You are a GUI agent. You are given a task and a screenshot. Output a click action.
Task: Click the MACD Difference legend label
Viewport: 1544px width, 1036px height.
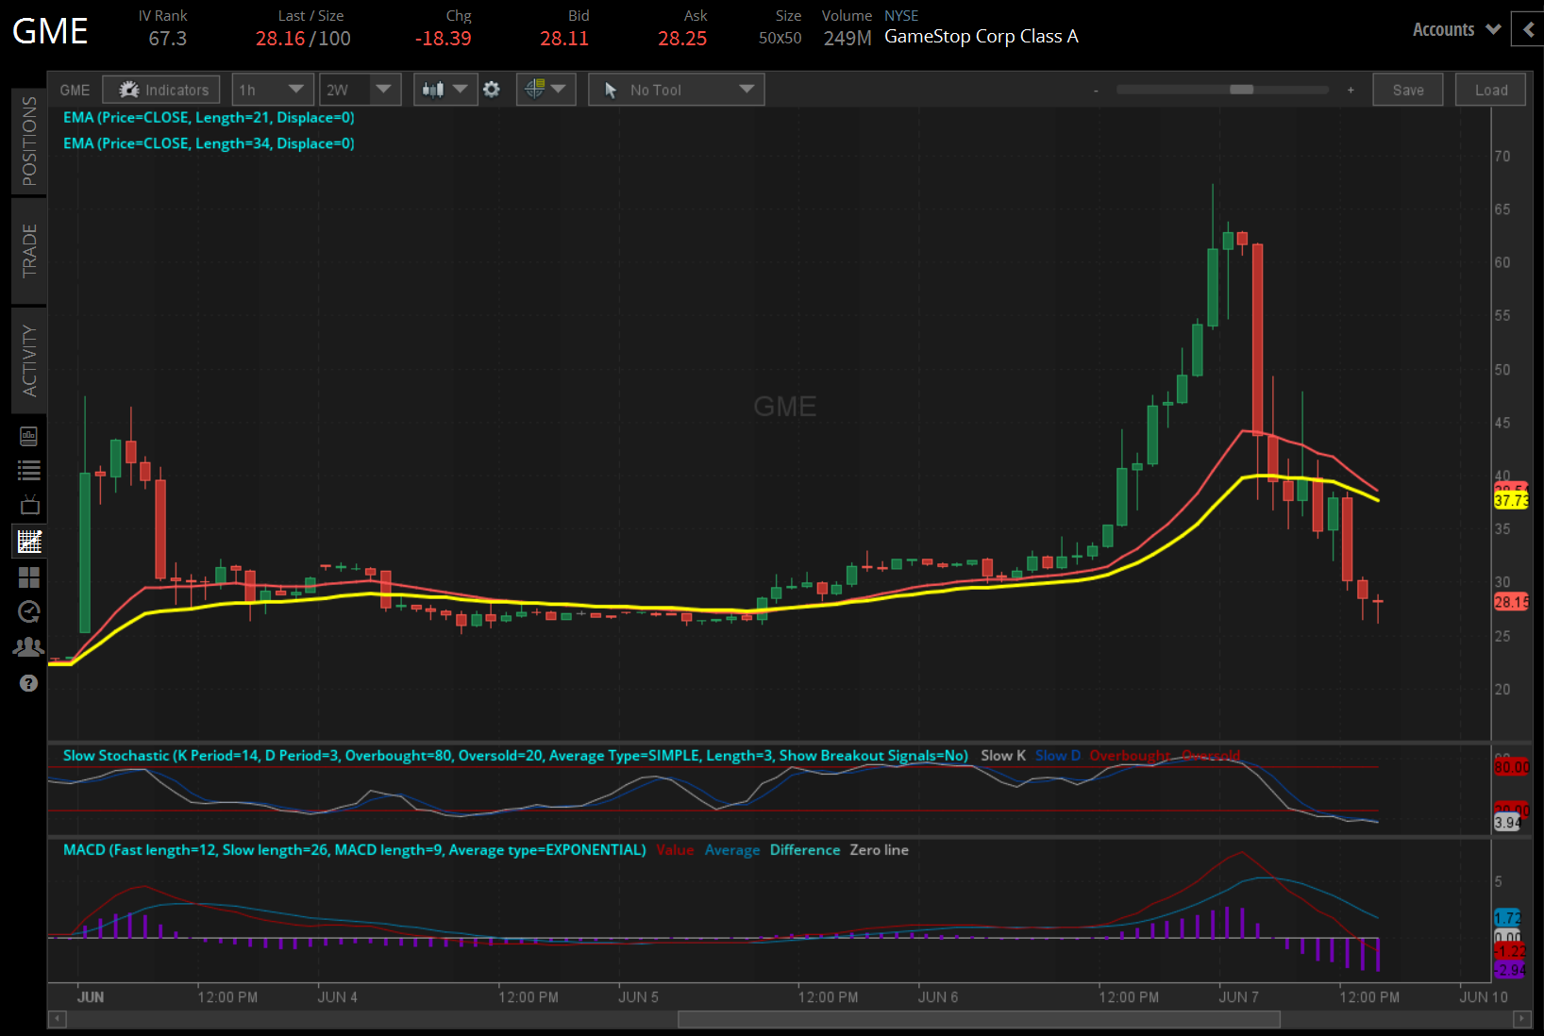(x=805, y=849)
